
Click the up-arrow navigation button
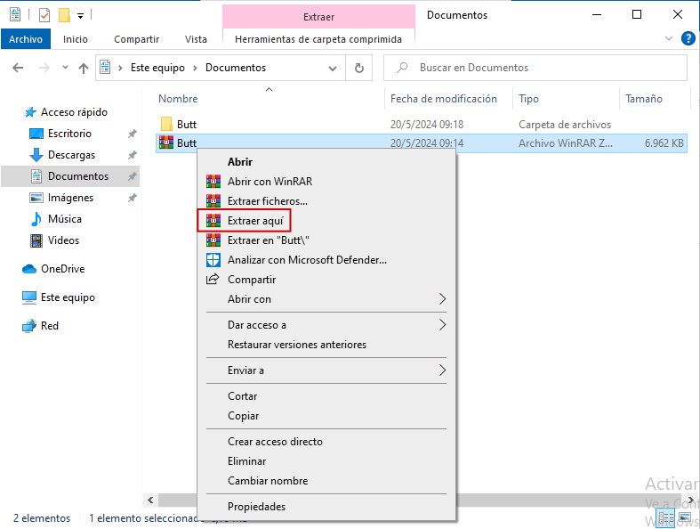point(84,68)
